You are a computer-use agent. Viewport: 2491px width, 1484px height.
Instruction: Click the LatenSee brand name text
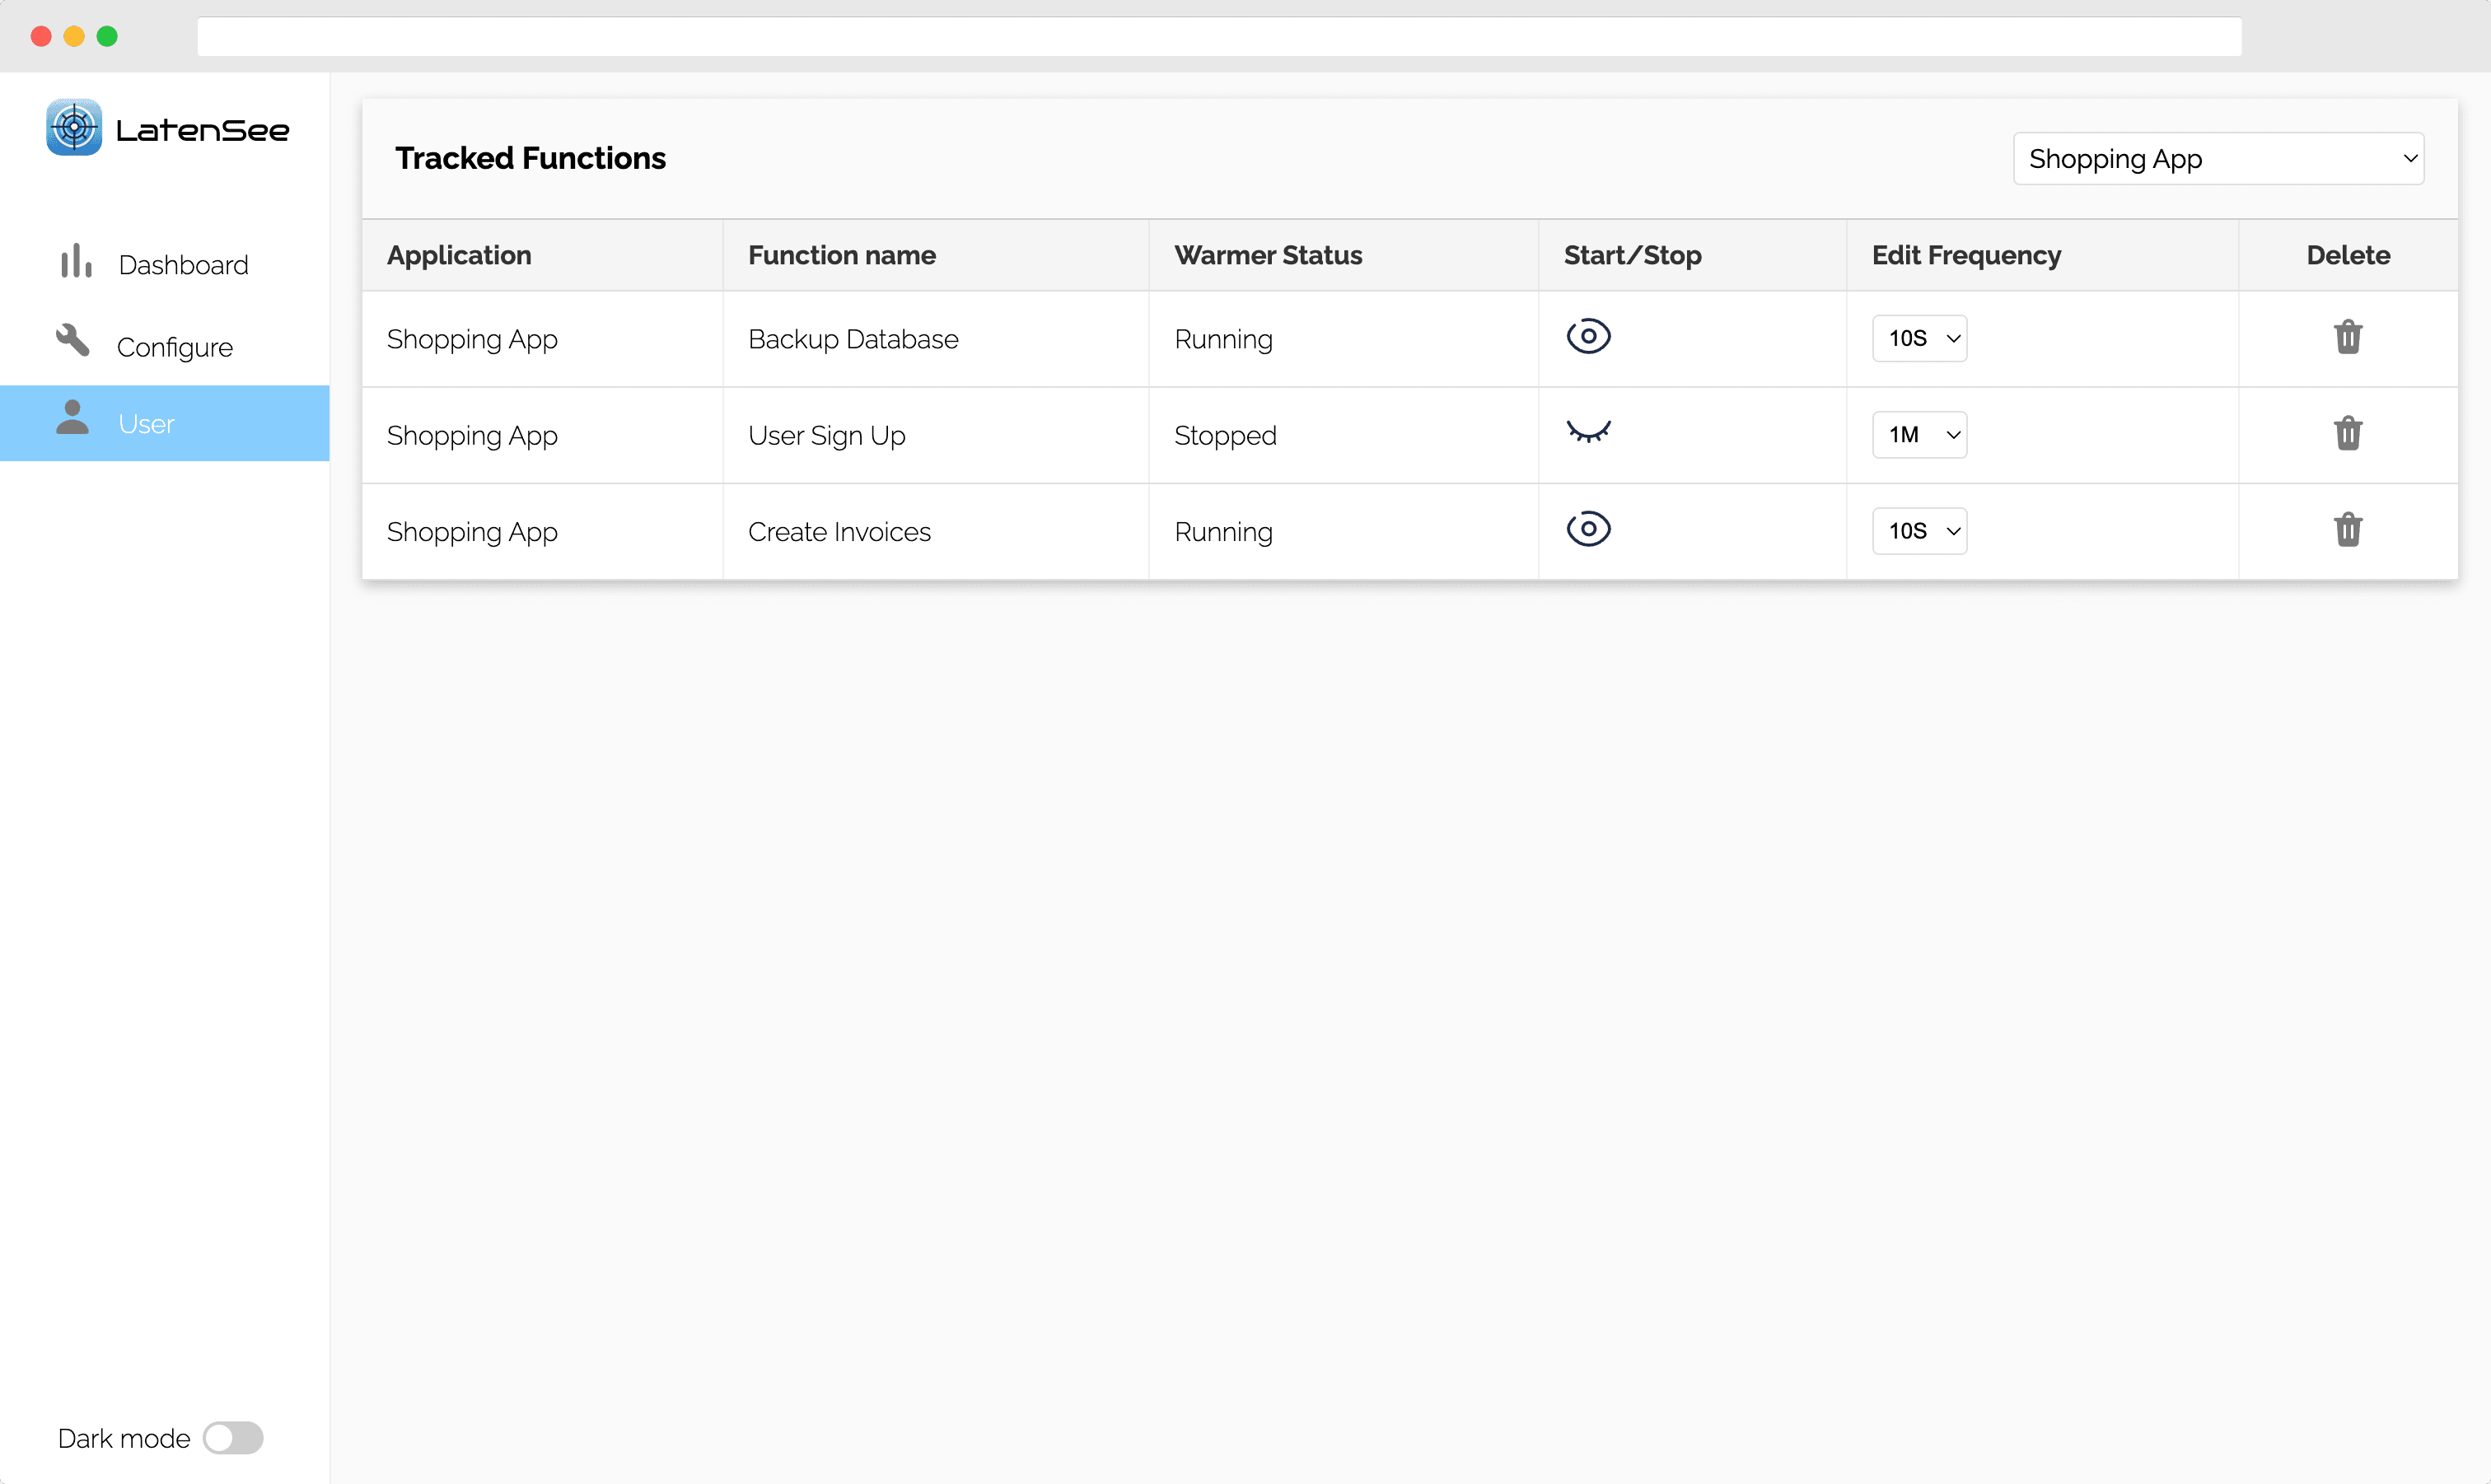[202, 130]
